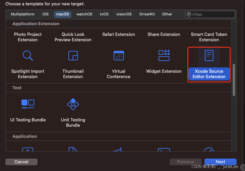Click the Spotlight Import Extension label
The height and width of the screenshot is (171, 245).
pos(28,74)
